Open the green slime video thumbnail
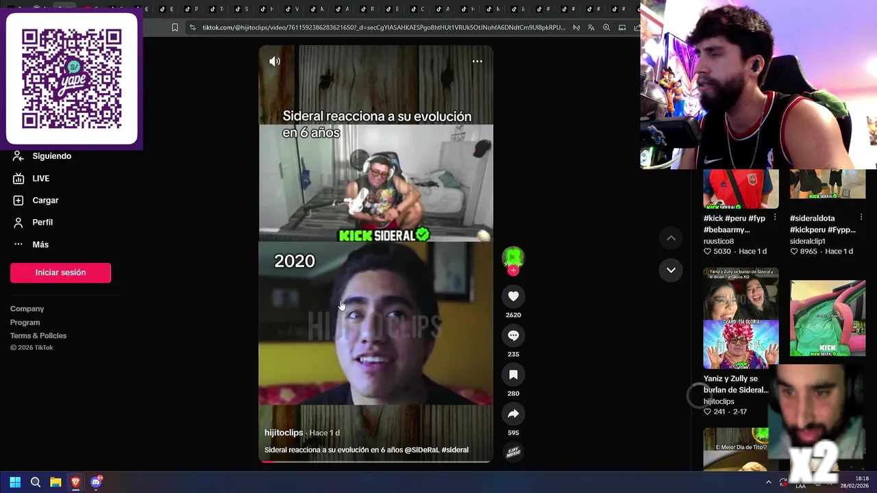 click(828, 318)
